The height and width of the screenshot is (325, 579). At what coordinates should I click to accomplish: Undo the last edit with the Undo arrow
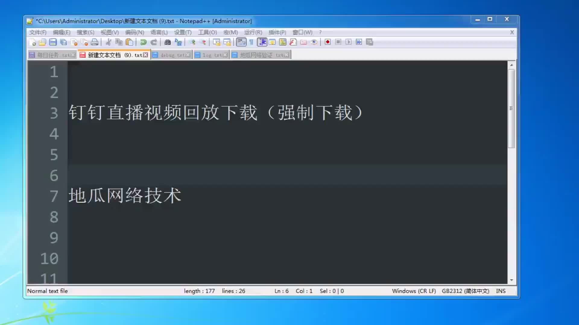tap(143, 42)
